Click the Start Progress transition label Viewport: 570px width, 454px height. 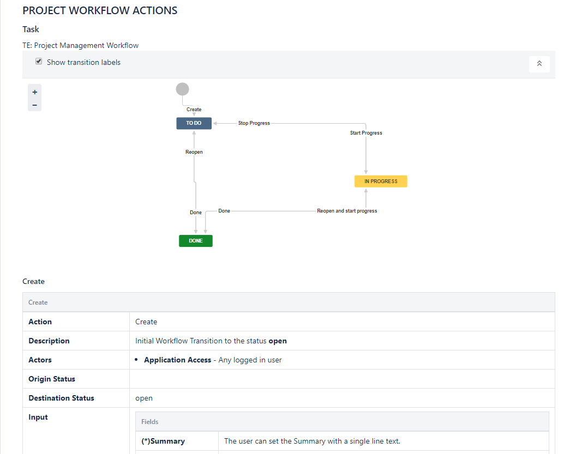[365, 133]
